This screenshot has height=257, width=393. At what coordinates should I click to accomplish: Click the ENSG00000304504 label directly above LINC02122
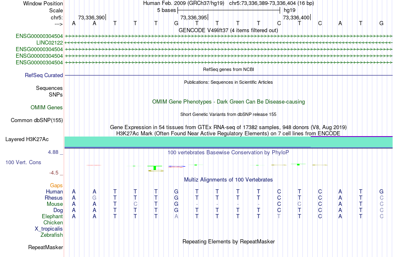click(x=39, y=36)
